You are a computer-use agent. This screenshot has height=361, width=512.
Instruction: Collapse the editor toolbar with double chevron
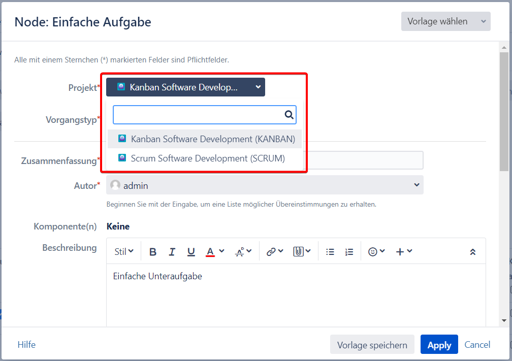coord(472,252)
